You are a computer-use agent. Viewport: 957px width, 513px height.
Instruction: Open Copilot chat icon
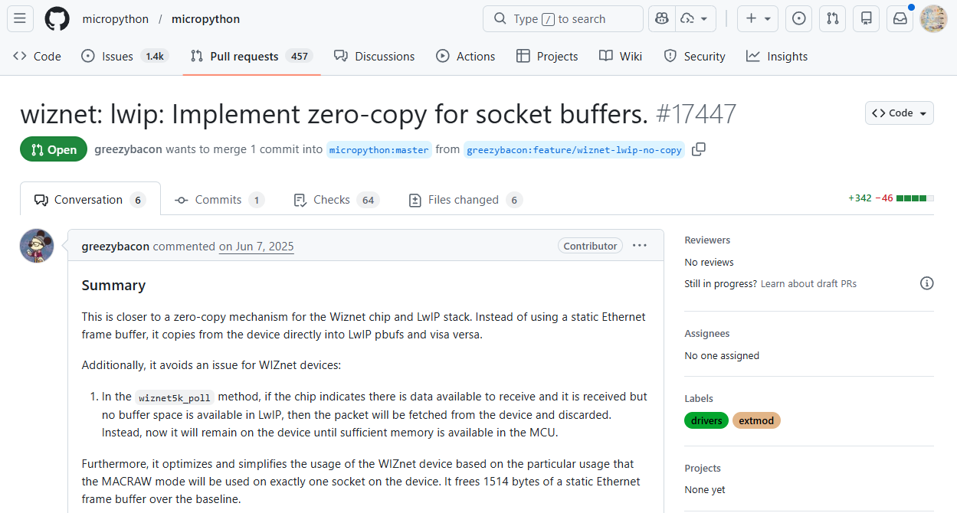662,18
